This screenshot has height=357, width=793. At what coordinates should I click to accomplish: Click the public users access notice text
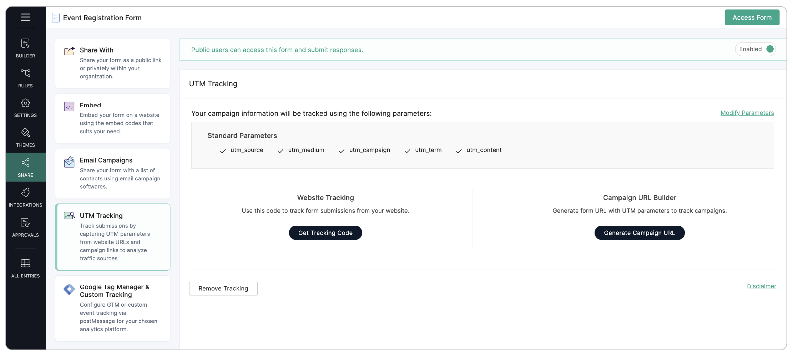click(x=277, y=50)
